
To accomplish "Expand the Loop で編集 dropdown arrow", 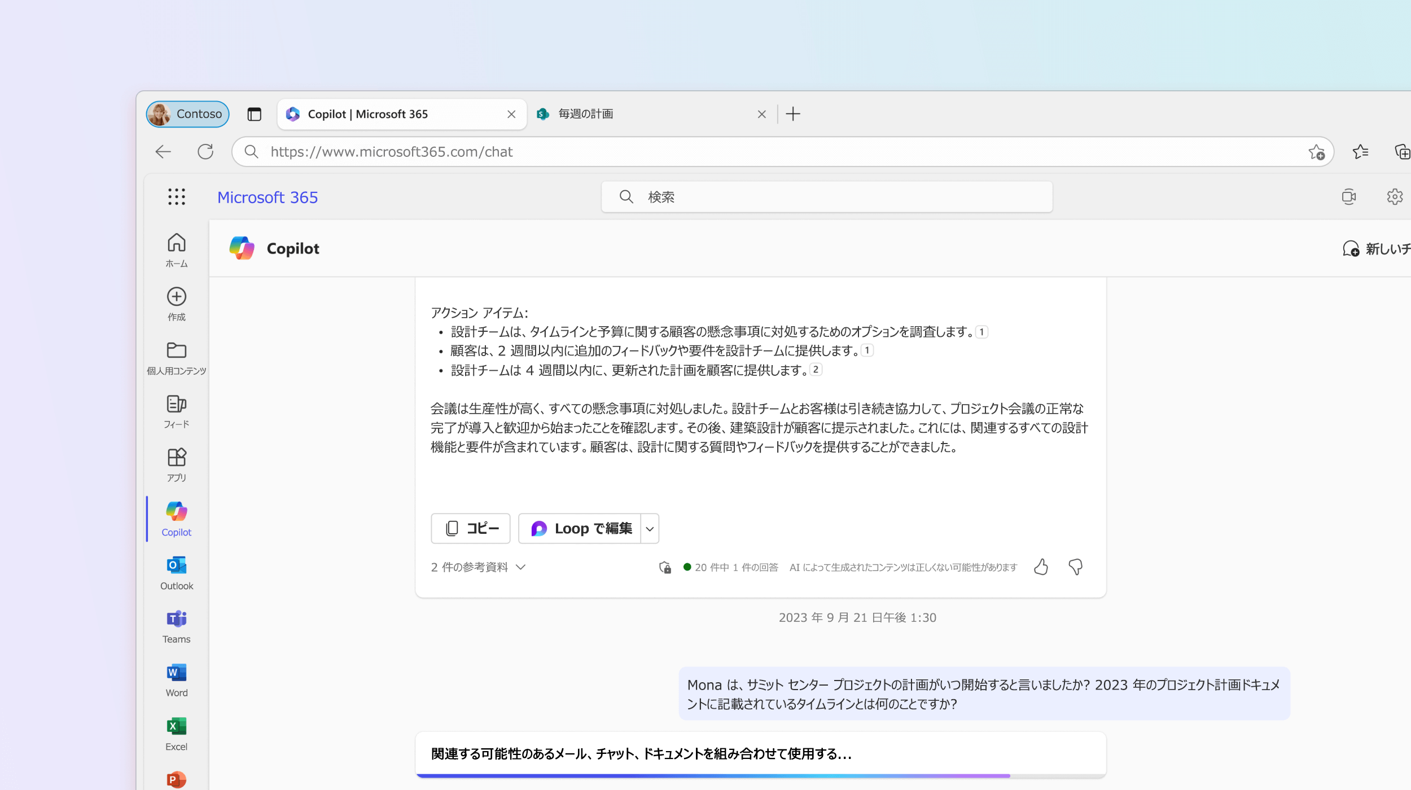I will click(x=650, y=529).
